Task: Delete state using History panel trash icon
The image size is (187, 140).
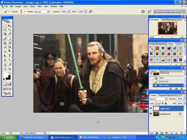Action: pyautogui.click(x=181, y=89)
